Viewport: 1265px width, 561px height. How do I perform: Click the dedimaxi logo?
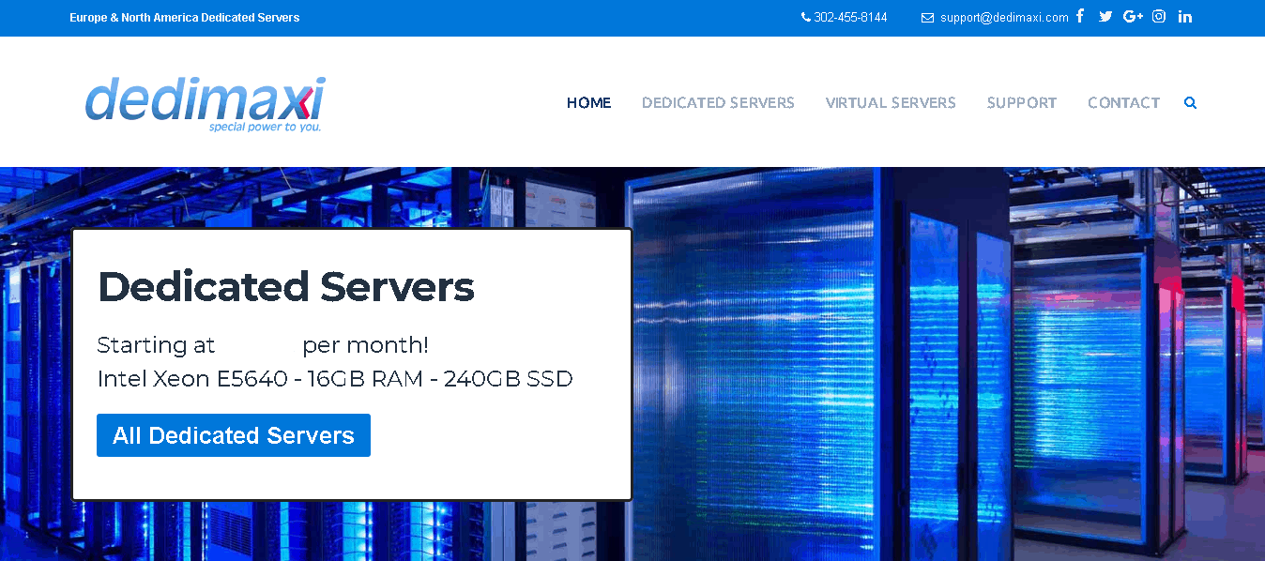click(x=205, y=103)
